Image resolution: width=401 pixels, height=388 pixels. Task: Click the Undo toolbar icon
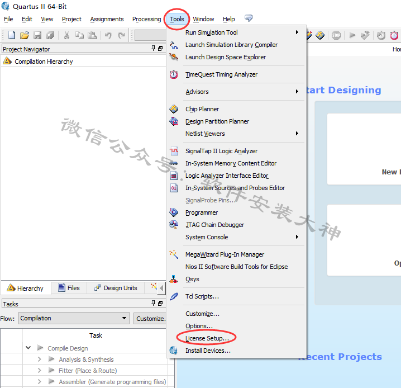108,35
